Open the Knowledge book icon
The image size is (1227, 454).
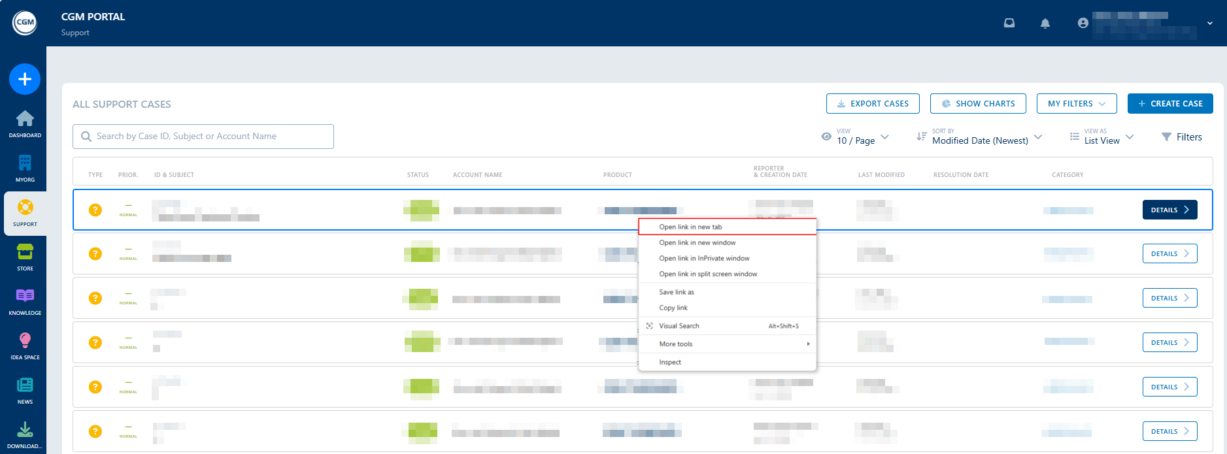25,297
